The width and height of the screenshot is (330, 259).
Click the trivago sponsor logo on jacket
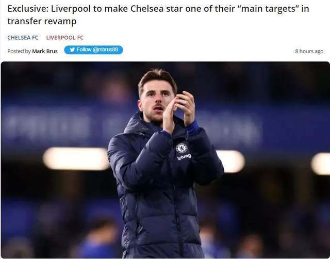tap(184, 157)
